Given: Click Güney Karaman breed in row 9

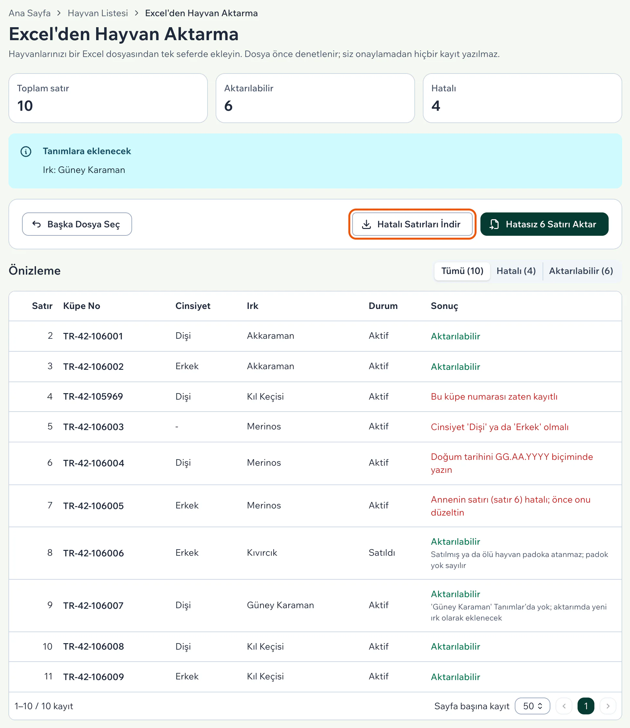Looking at the screenshot, I should [280, 605].
